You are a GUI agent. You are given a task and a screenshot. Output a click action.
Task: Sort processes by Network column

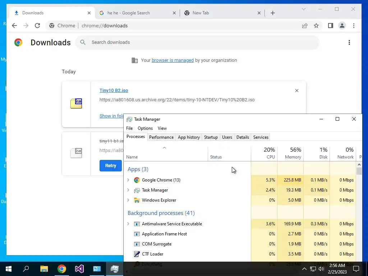pos(343,153)
